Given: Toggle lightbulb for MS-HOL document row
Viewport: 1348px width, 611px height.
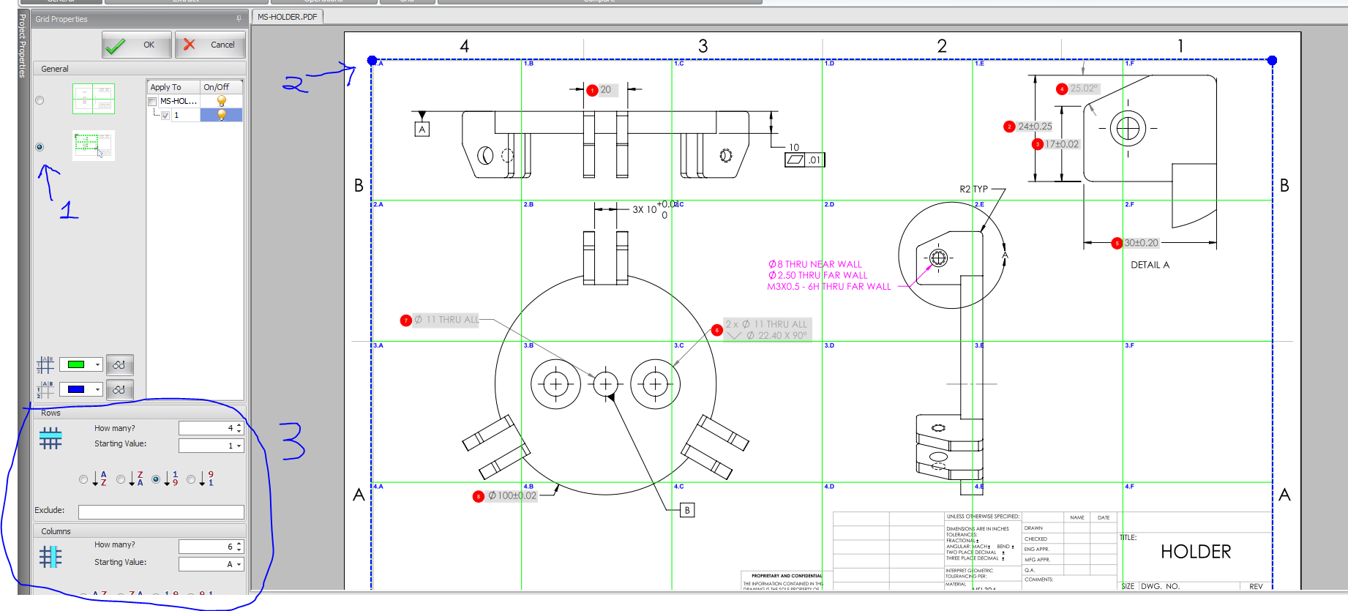Looking at the screenshot, I should point(222,101).
